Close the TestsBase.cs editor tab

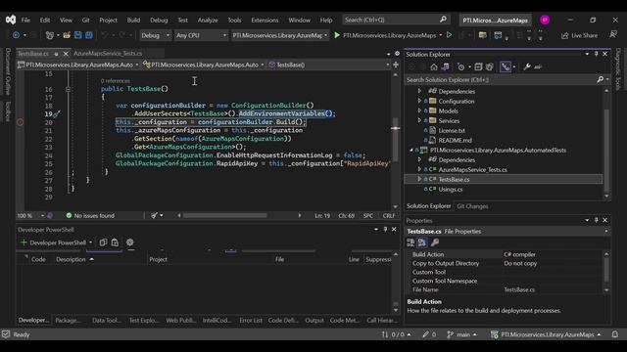(x=66, y=54)
